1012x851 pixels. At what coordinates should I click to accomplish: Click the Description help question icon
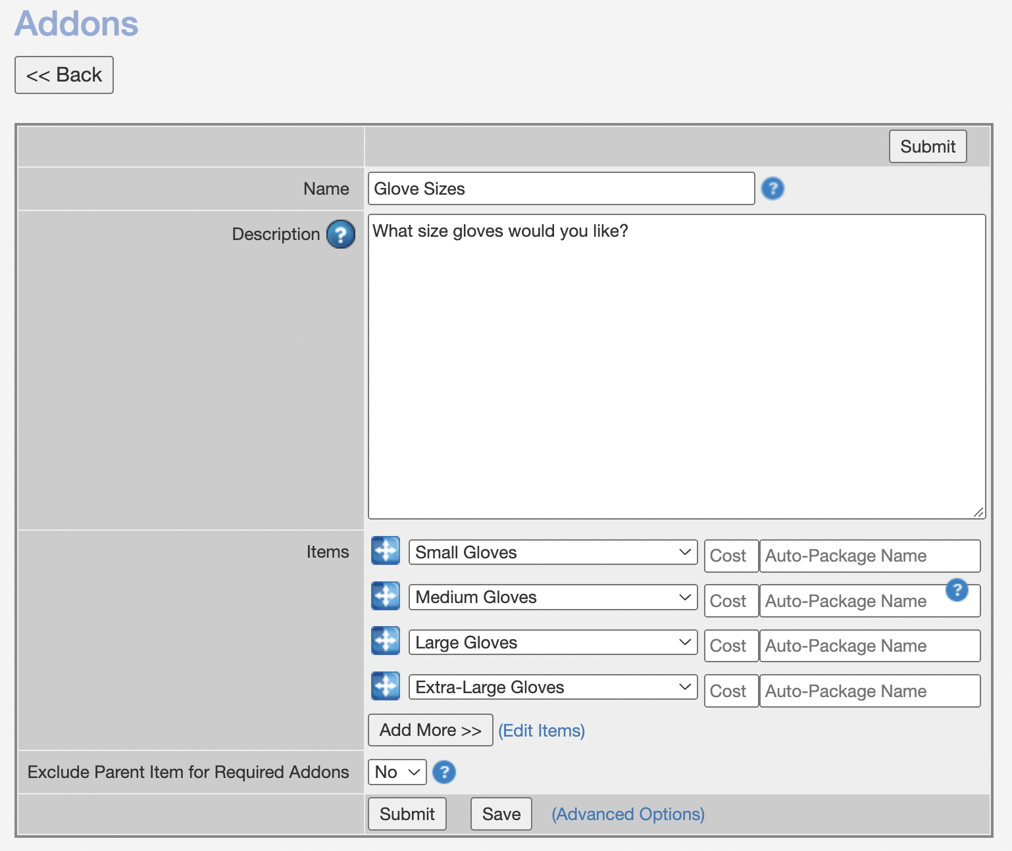coord(340,234)
